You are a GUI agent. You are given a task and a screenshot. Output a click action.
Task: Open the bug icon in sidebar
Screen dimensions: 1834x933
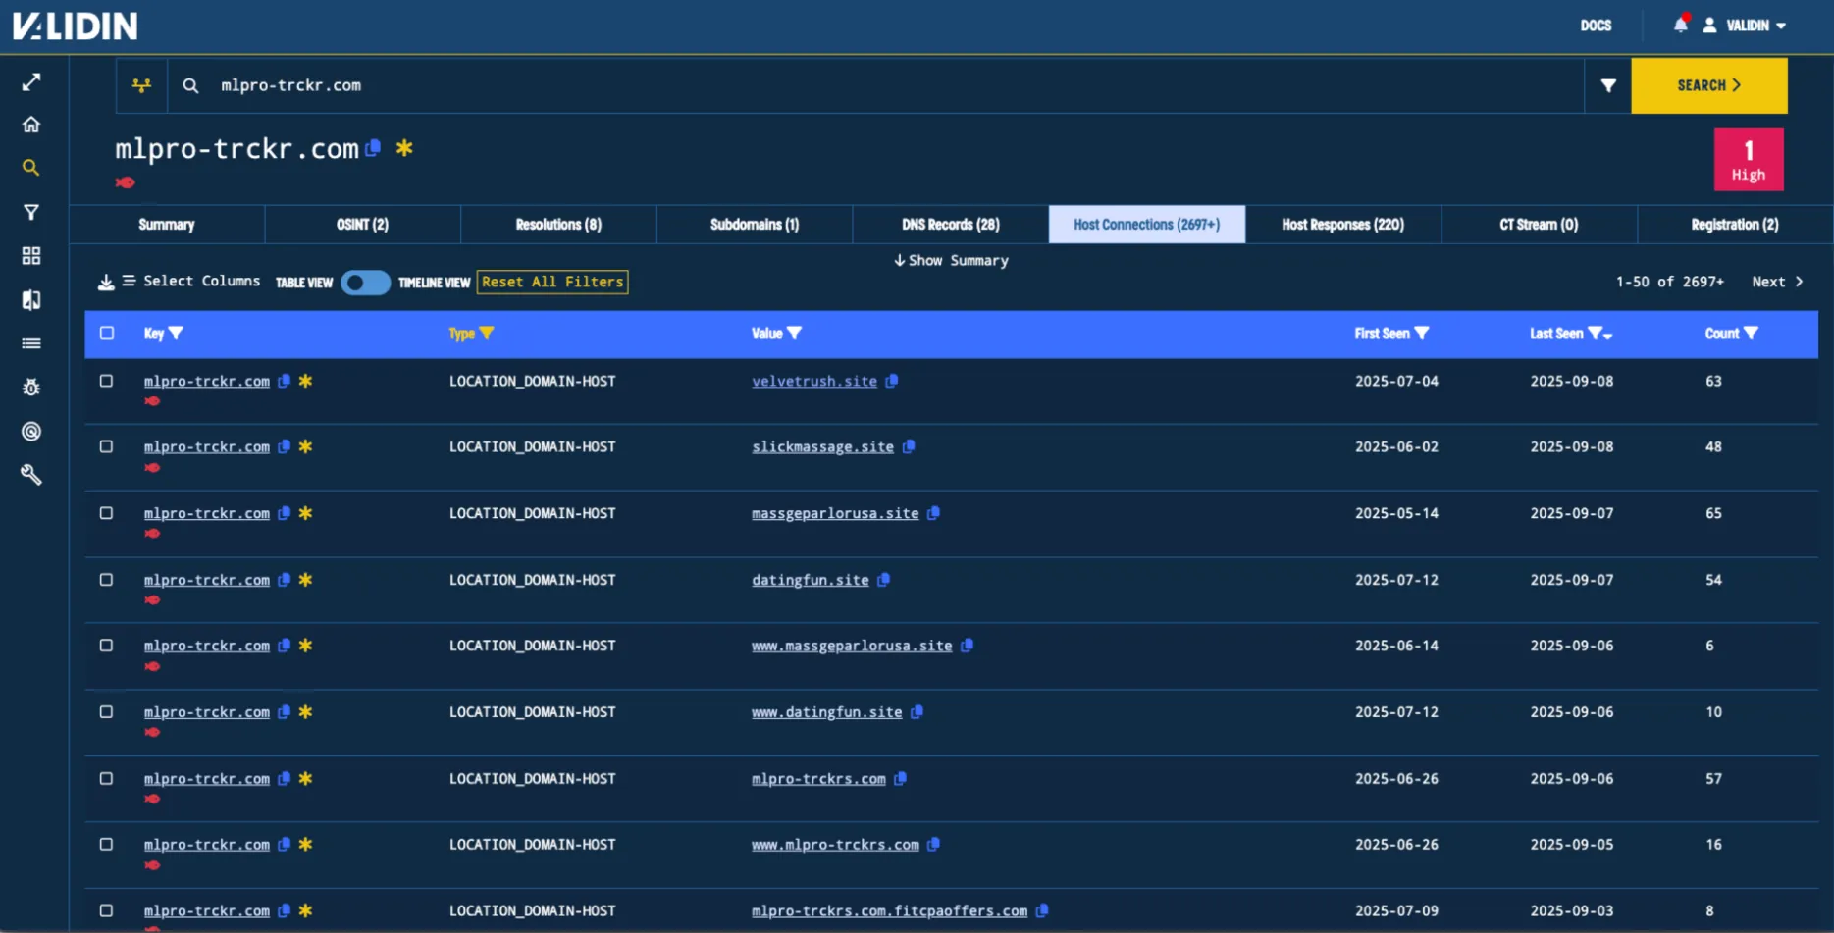(x=31, y=388)
